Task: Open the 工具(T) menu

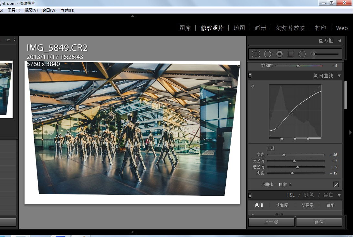Action: point(14,10)
